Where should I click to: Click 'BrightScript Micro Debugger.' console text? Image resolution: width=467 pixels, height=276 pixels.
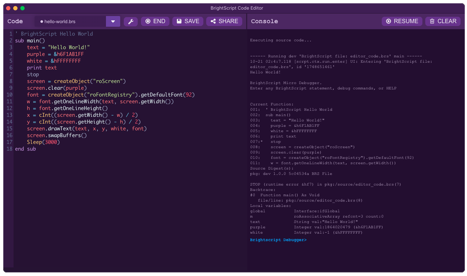tap(286, 83)
